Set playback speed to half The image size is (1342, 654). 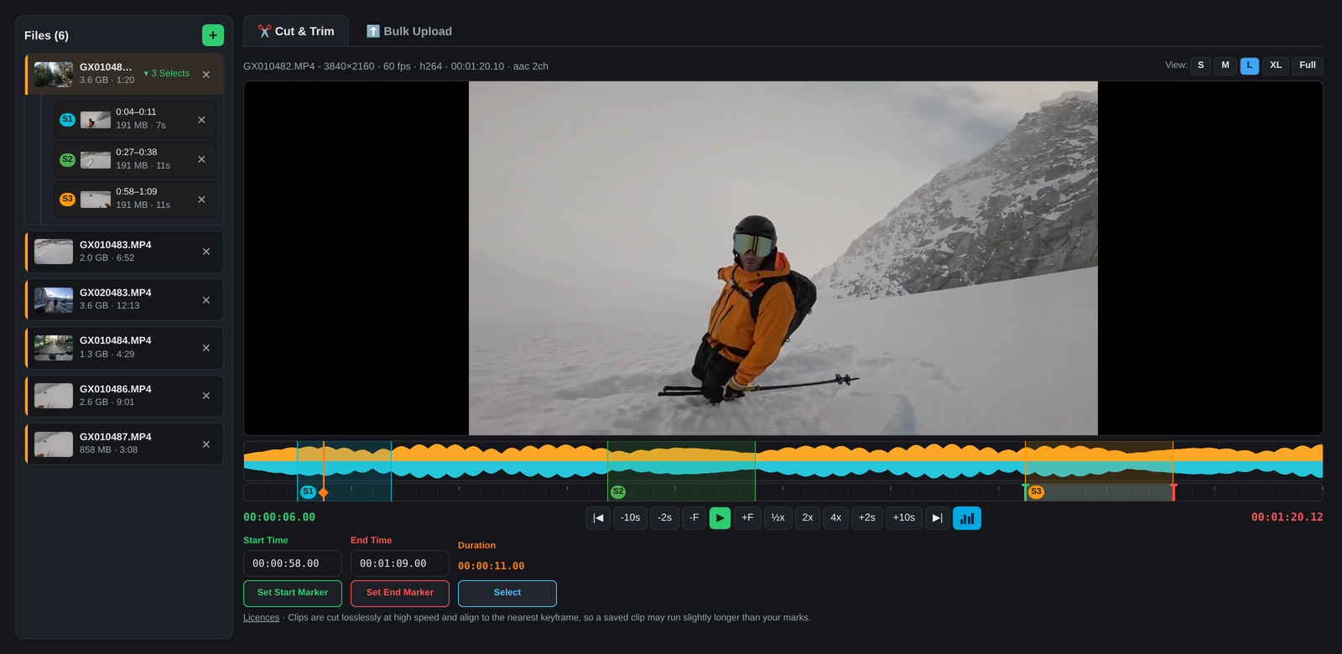778,518
